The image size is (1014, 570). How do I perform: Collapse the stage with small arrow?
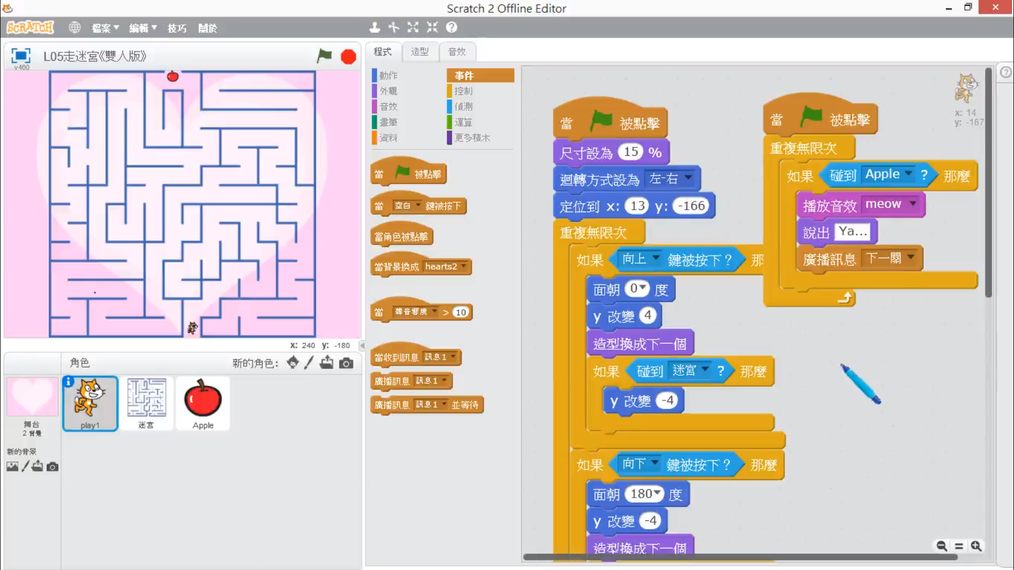[x=362, y=346]
